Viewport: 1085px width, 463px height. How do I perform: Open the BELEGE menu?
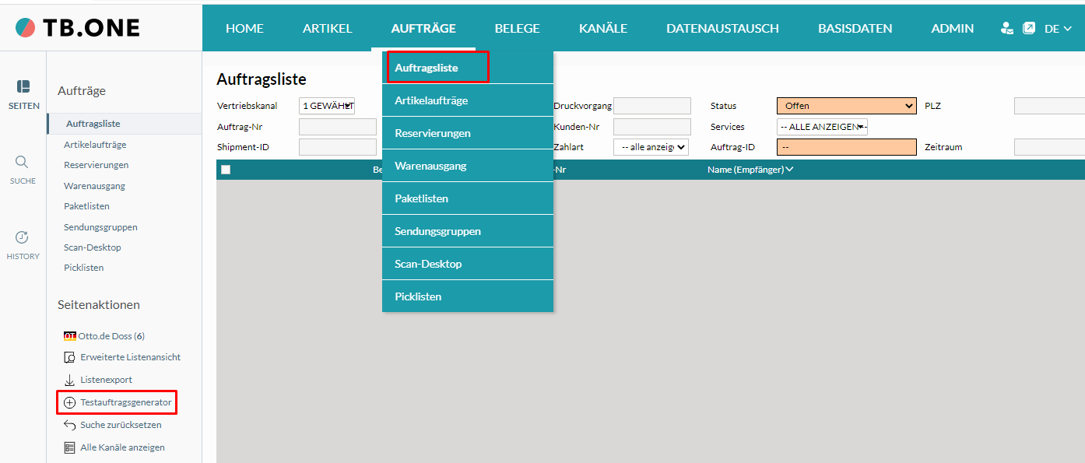point(518,28)
